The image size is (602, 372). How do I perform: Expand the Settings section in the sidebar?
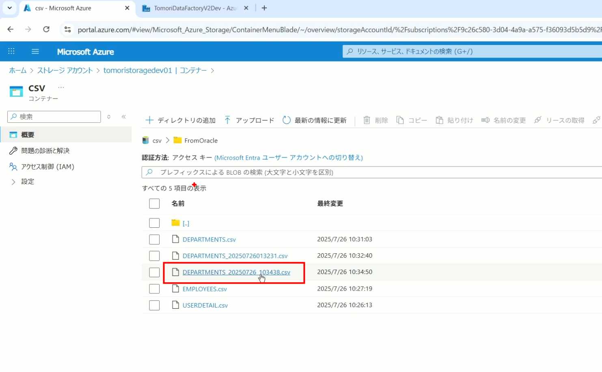13,182
